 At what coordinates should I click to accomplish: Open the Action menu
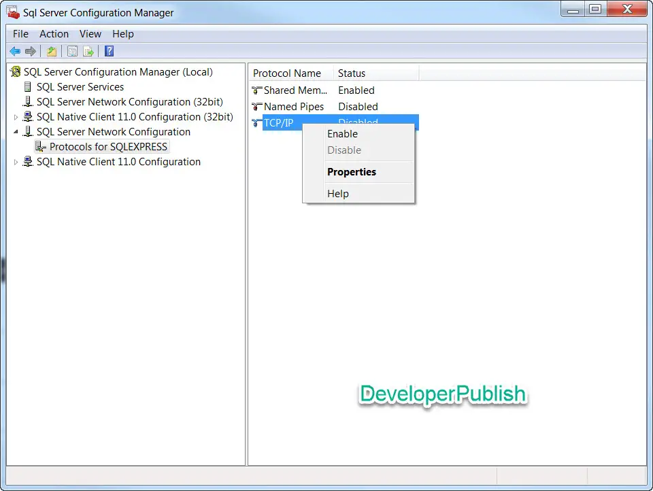(x=54, y=34)
